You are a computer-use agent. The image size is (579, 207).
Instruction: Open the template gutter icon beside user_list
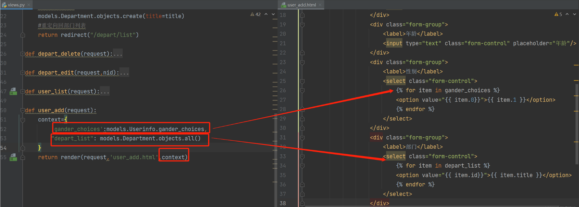pos(13,91)
